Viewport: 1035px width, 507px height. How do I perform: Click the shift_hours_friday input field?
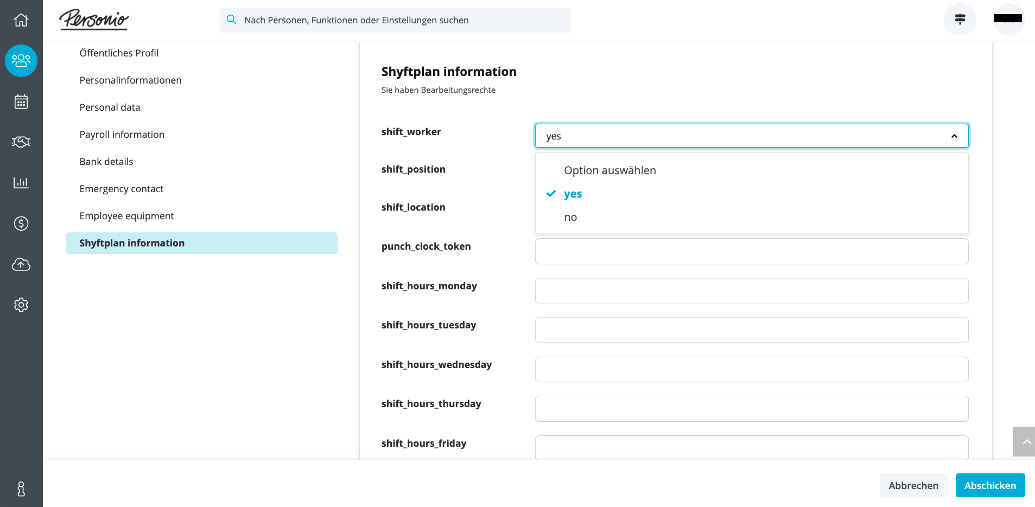752,447
